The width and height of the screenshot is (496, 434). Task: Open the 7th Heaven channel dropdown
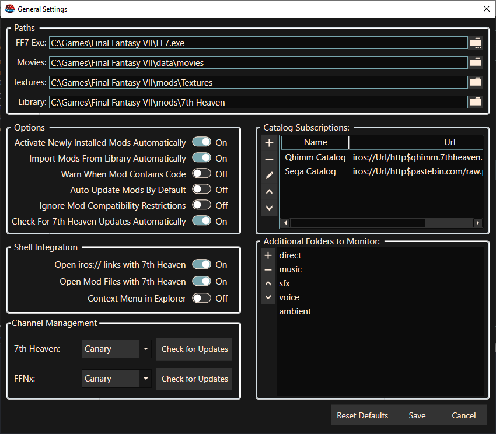coord(116,349)
